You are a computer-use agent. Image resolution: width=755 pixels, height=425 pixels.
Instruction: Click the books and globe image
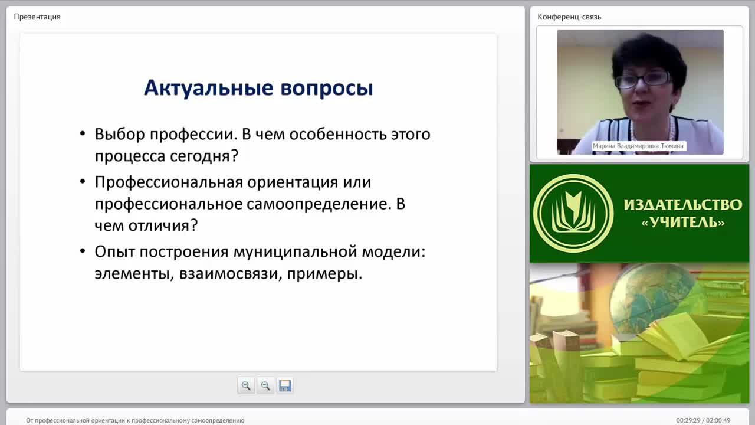tap(639, 333)
